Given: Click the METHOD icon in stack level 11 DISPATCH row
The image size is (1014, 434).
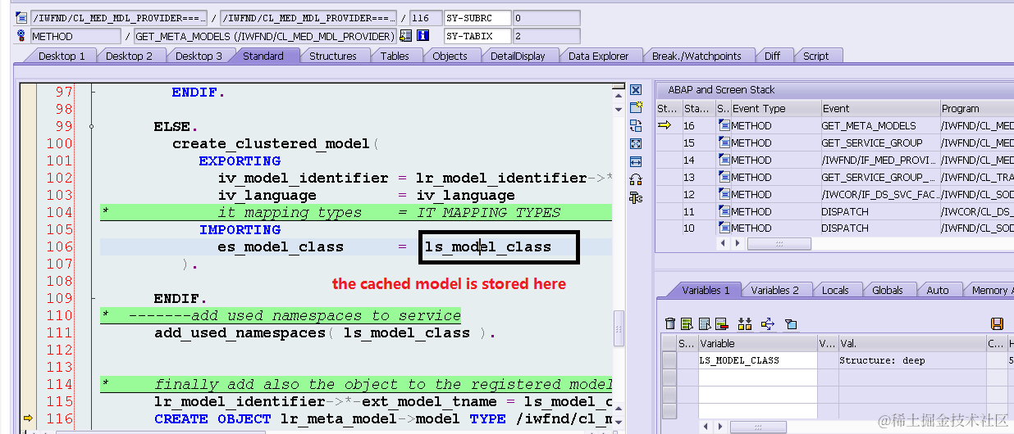Looking at the screenshot, I should (724, 211).
